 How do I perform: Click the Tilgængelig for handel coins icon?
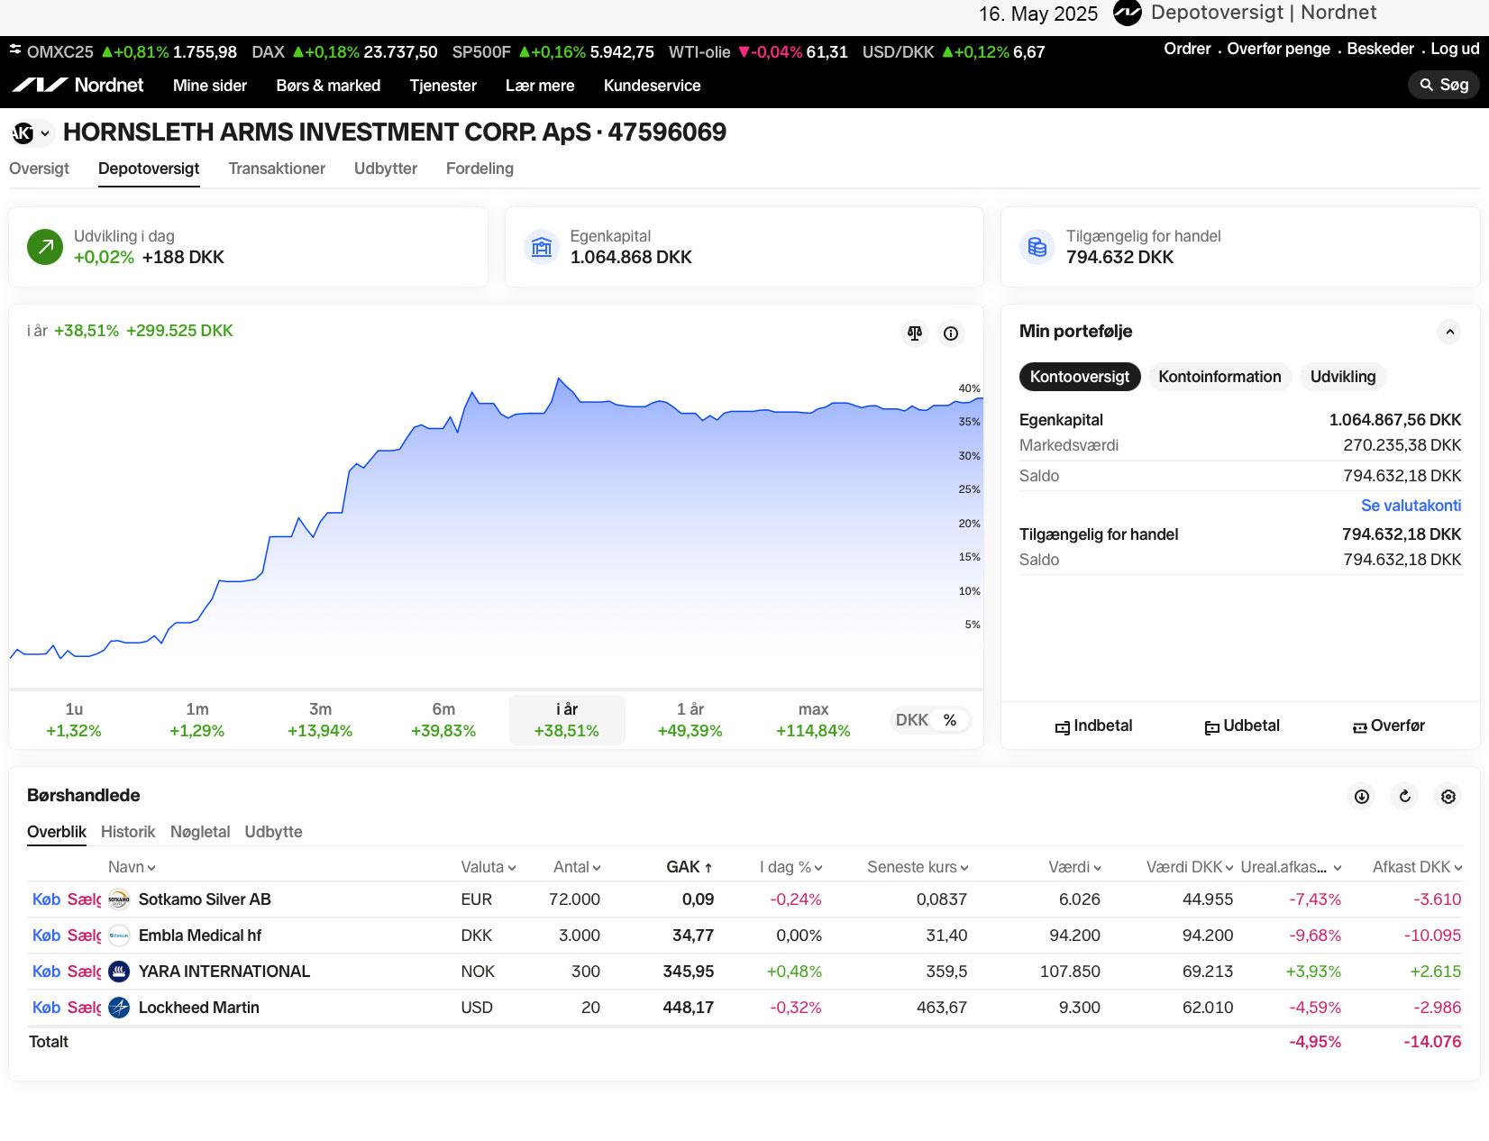coord(1037,246)
